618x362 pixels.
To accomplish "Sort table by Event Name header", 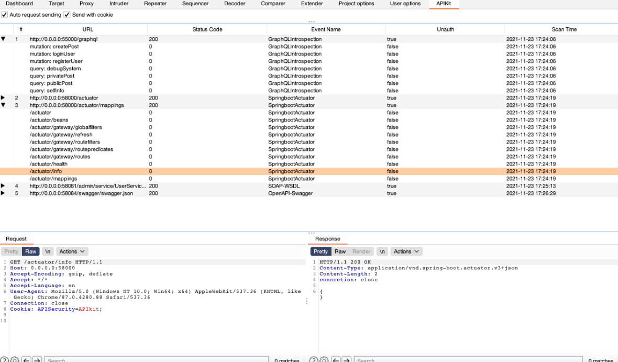I will (x=326, y=29).
